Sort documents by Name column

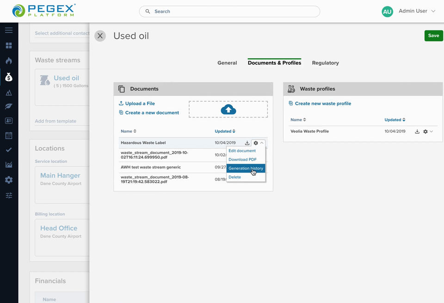[x=129, y=131]
